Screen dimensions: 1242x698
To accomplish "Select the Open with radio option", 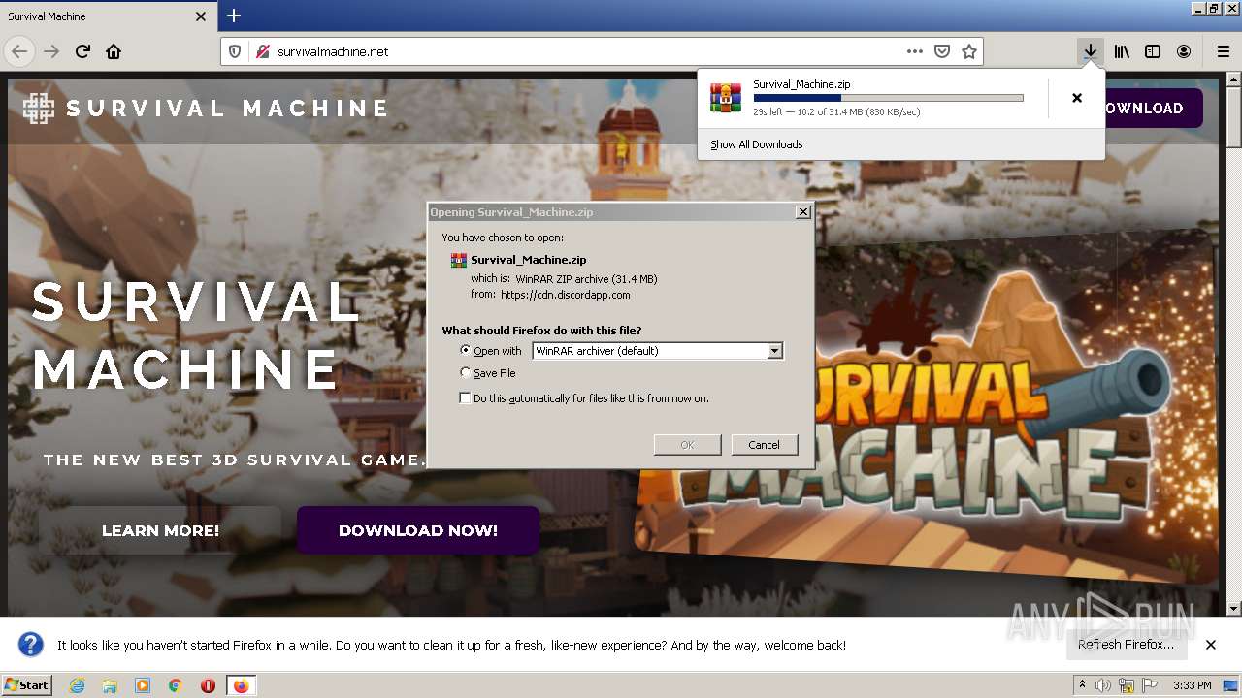I will tap(466, 350).
